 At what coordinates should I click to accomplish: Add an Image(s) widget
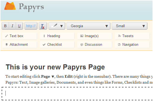[x=95, y=36]
